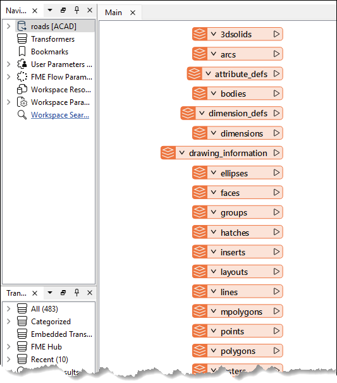
Task: Click the roads [ACAD] dataset icon
Action: (22, 26)
